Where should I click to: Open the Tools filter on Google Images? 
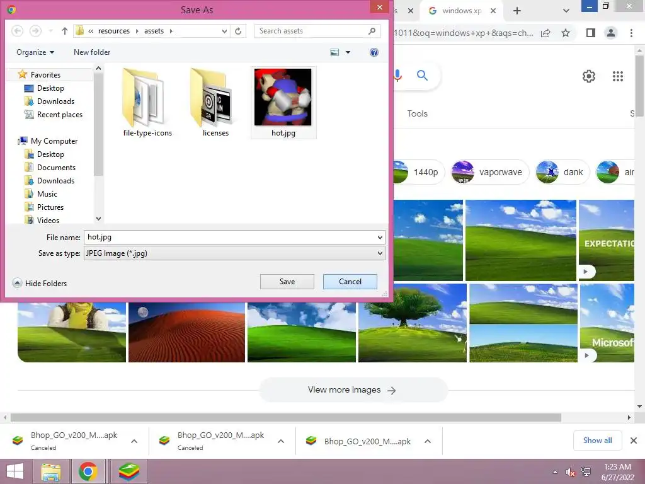(x=417, y=113)
